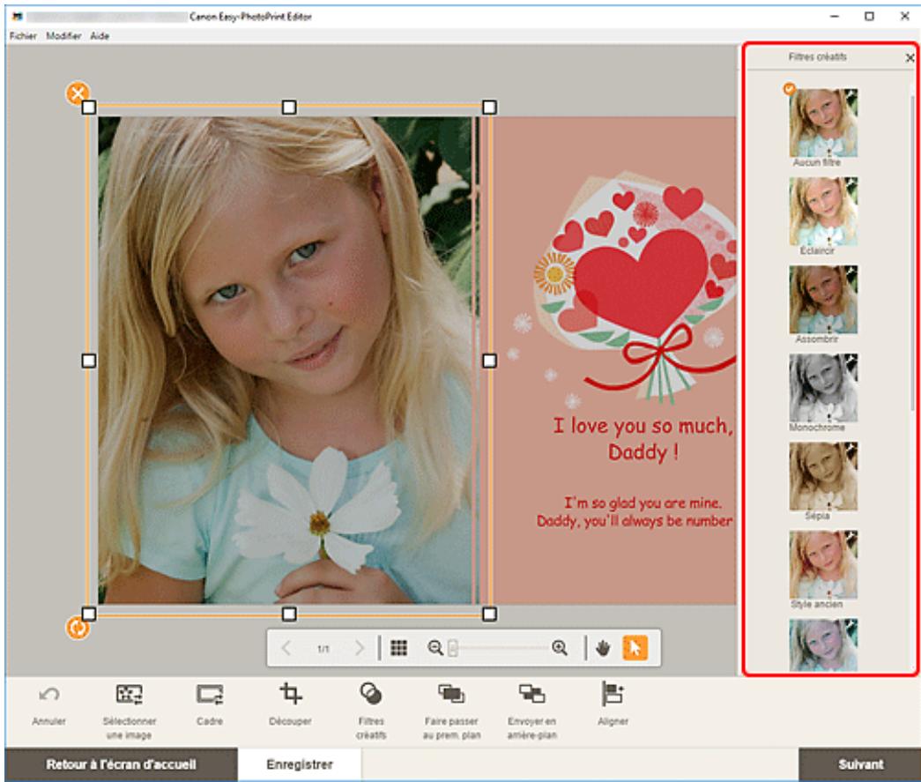Open the Fichier menu
The width and height of the screenshot is (921, 782).
tap(23, 36)
